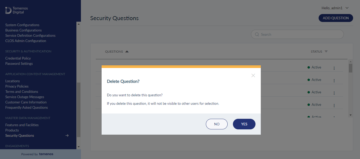Click the magnifier icon in search box
This screenshot has height=159, width=360.
[257, 34]
